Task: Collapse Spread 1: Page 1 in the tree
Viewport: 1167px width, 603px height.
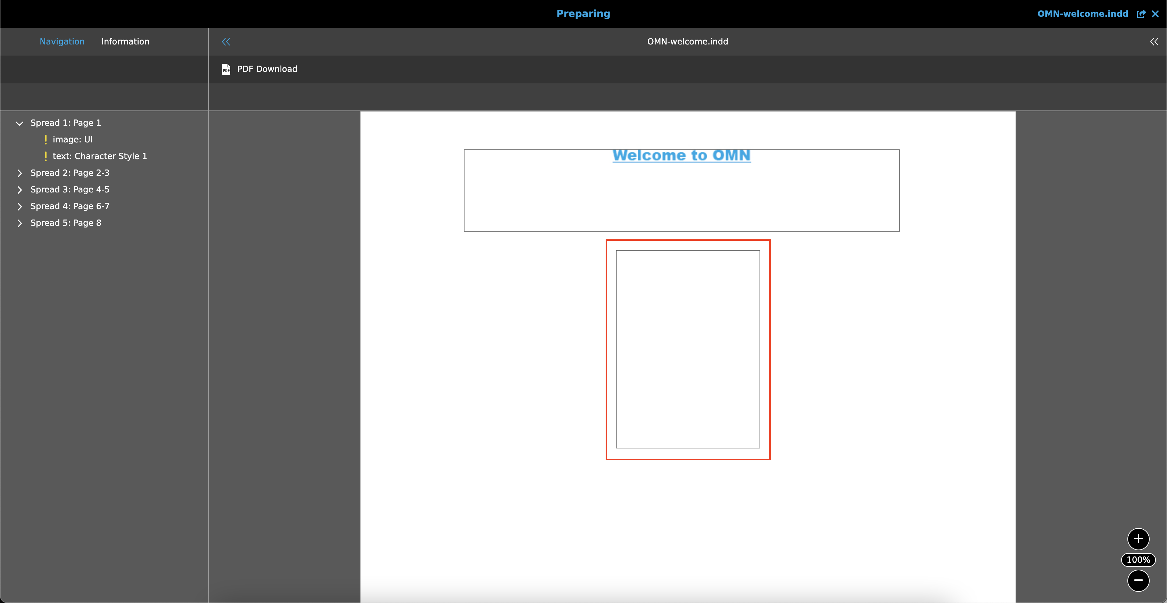Action: tap(19, 123)
